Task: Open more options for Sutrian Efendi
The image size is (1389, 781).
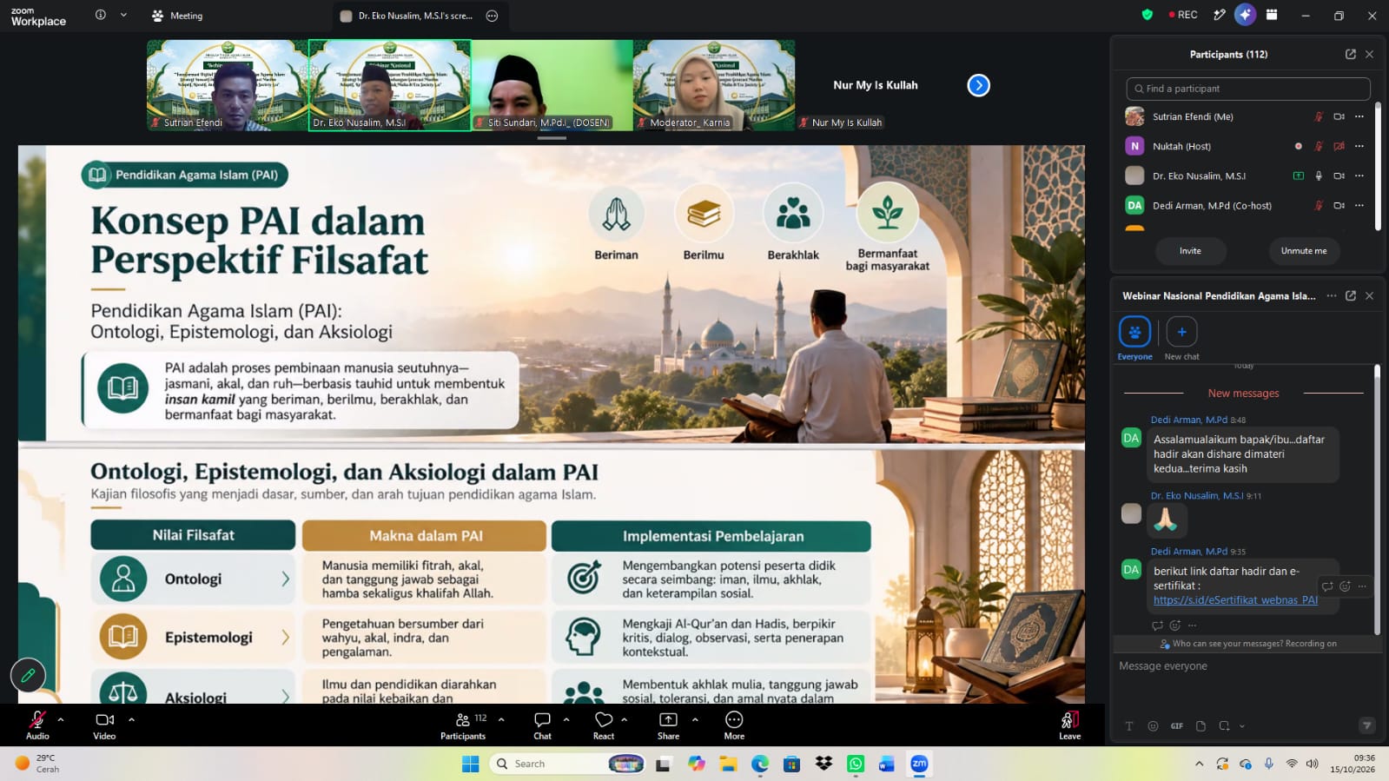Action: pos(1359,116)
